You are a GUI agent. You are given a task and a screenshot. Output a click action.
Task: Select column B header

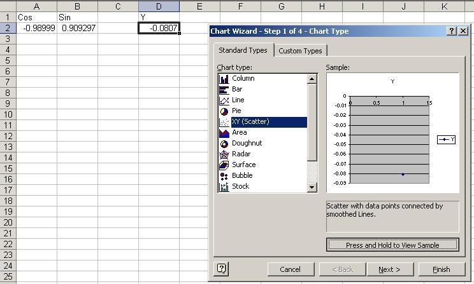[77, 6]
